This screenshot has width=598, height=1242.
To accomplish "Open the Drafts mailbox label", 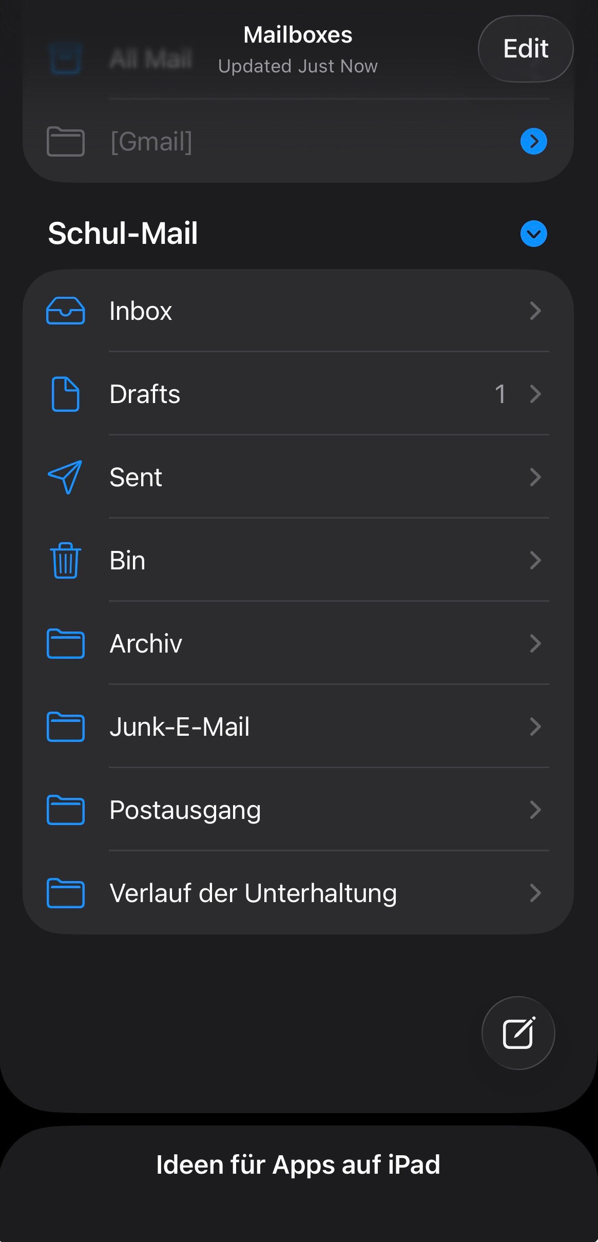I will (x=145, y=394).
